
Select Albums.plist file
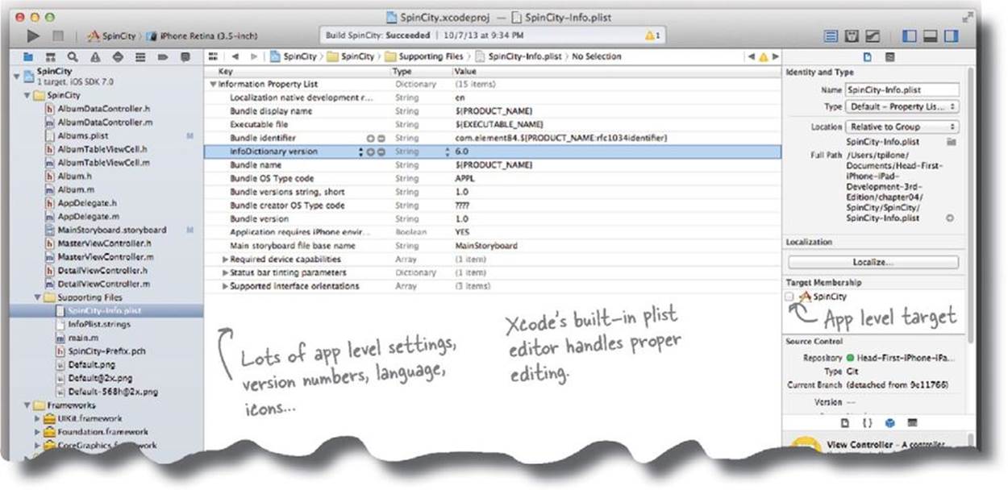(83, 135)
